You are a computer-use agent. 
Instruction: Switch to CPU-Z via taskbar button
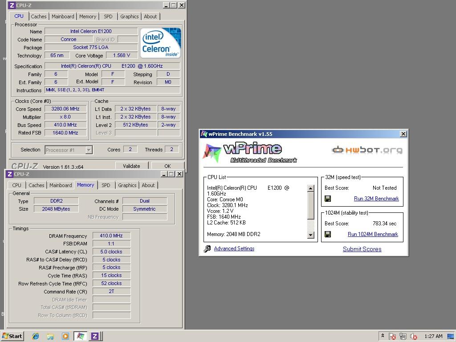(x=95, y=336)
